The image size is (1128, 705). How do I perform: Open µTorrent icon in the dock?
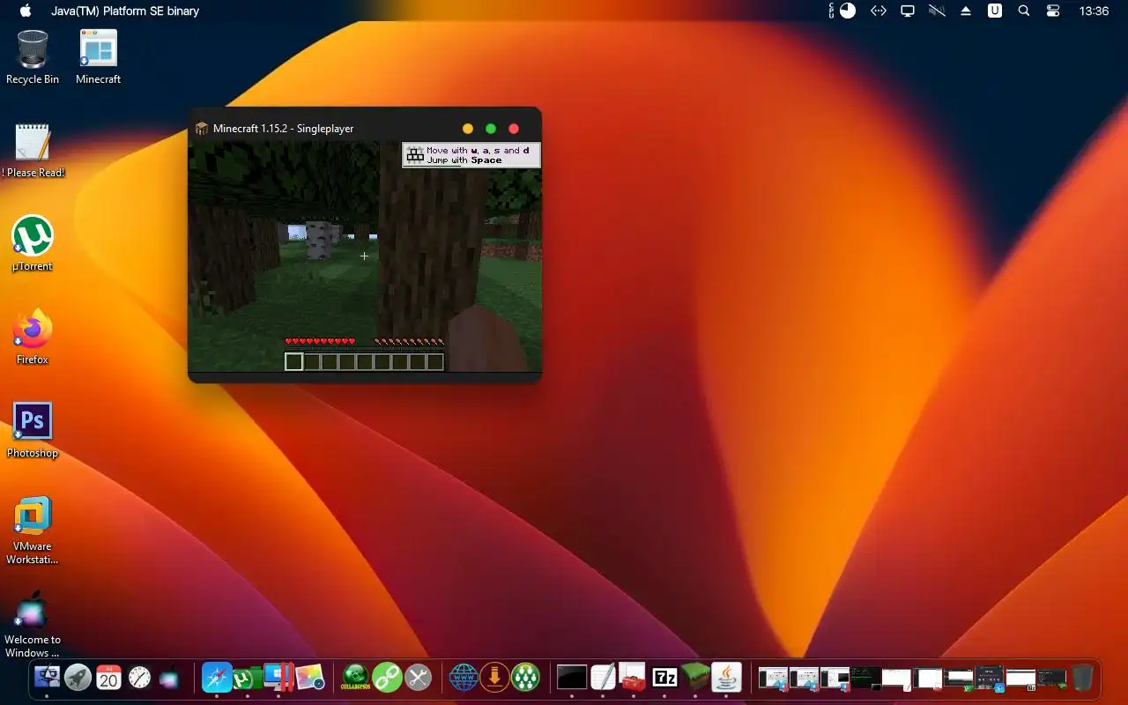(246, 677)
